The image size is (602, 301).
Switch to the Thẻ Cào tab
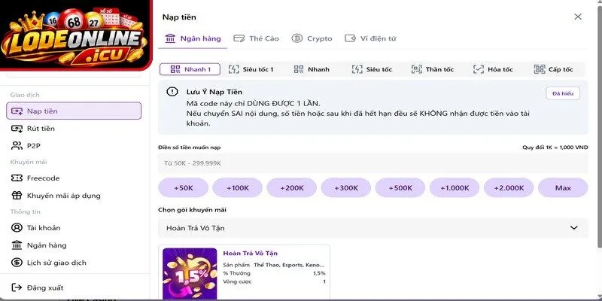pyautogui.click(x=256, y=38)
